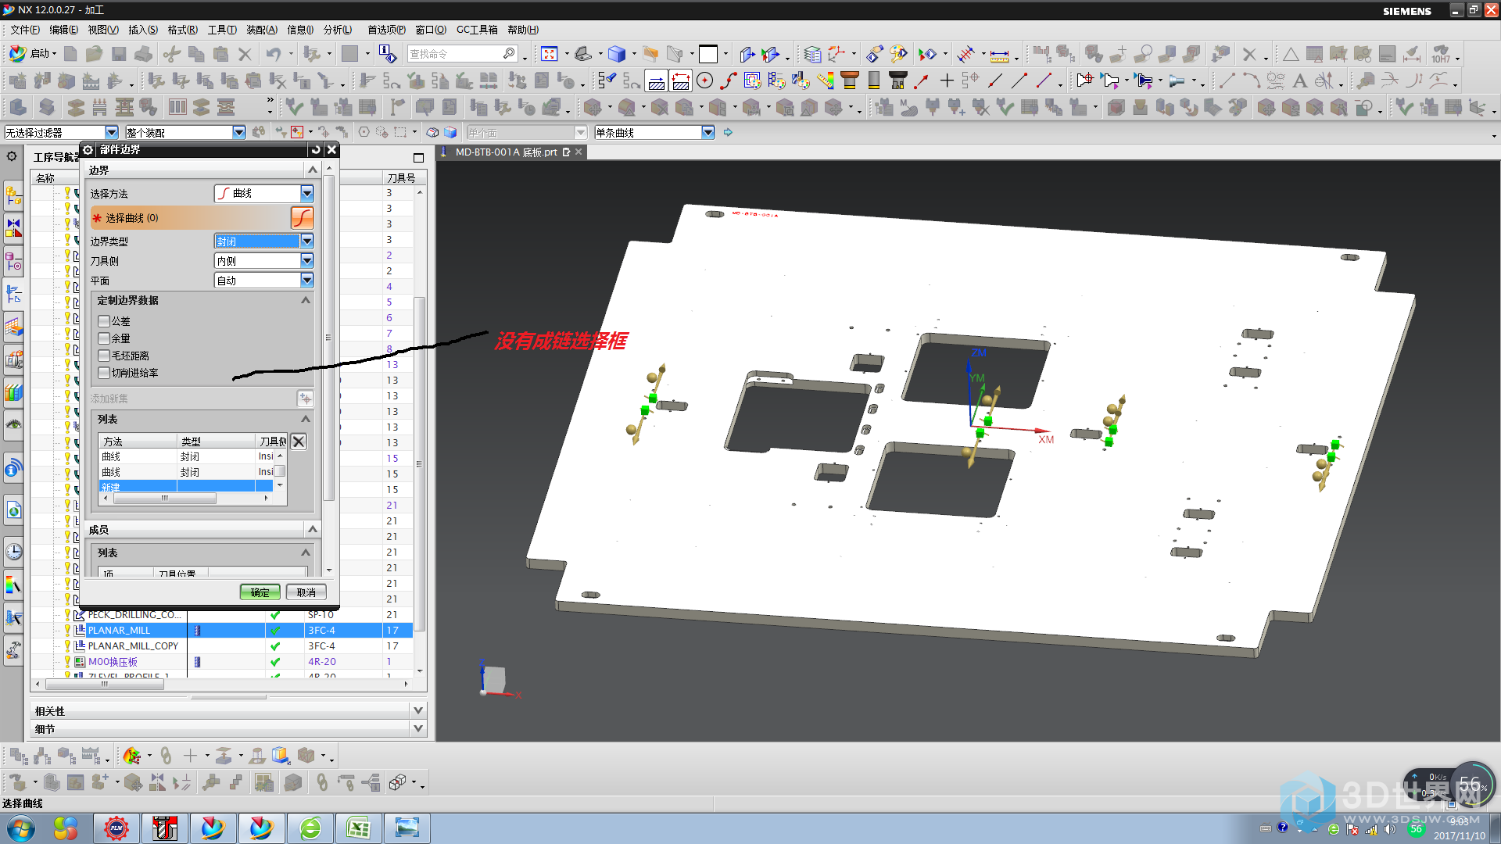This screenshot has height=844, width=1501.
Task: Open the 无选择过滤器 selection filter dropdown
Action: pyautogui.click(x=61, y=133)
